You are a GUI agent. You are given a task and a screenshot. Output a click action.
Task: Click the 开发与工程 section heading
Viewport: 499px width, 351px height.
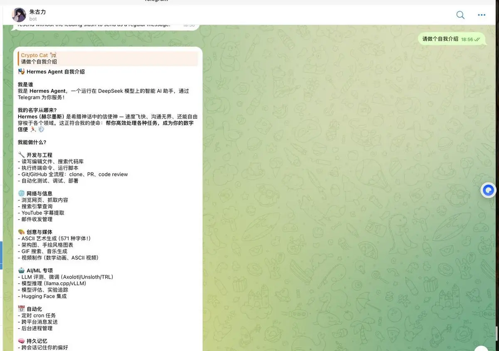point(40,155)
